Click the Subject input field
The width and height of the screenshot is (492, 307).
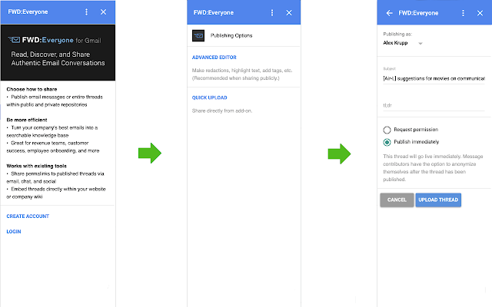tap(434, 78)
